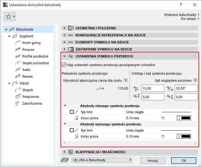Click the Tralki icon
The height and width of the screenshot is (167, 202).
[x=18, y=70]
